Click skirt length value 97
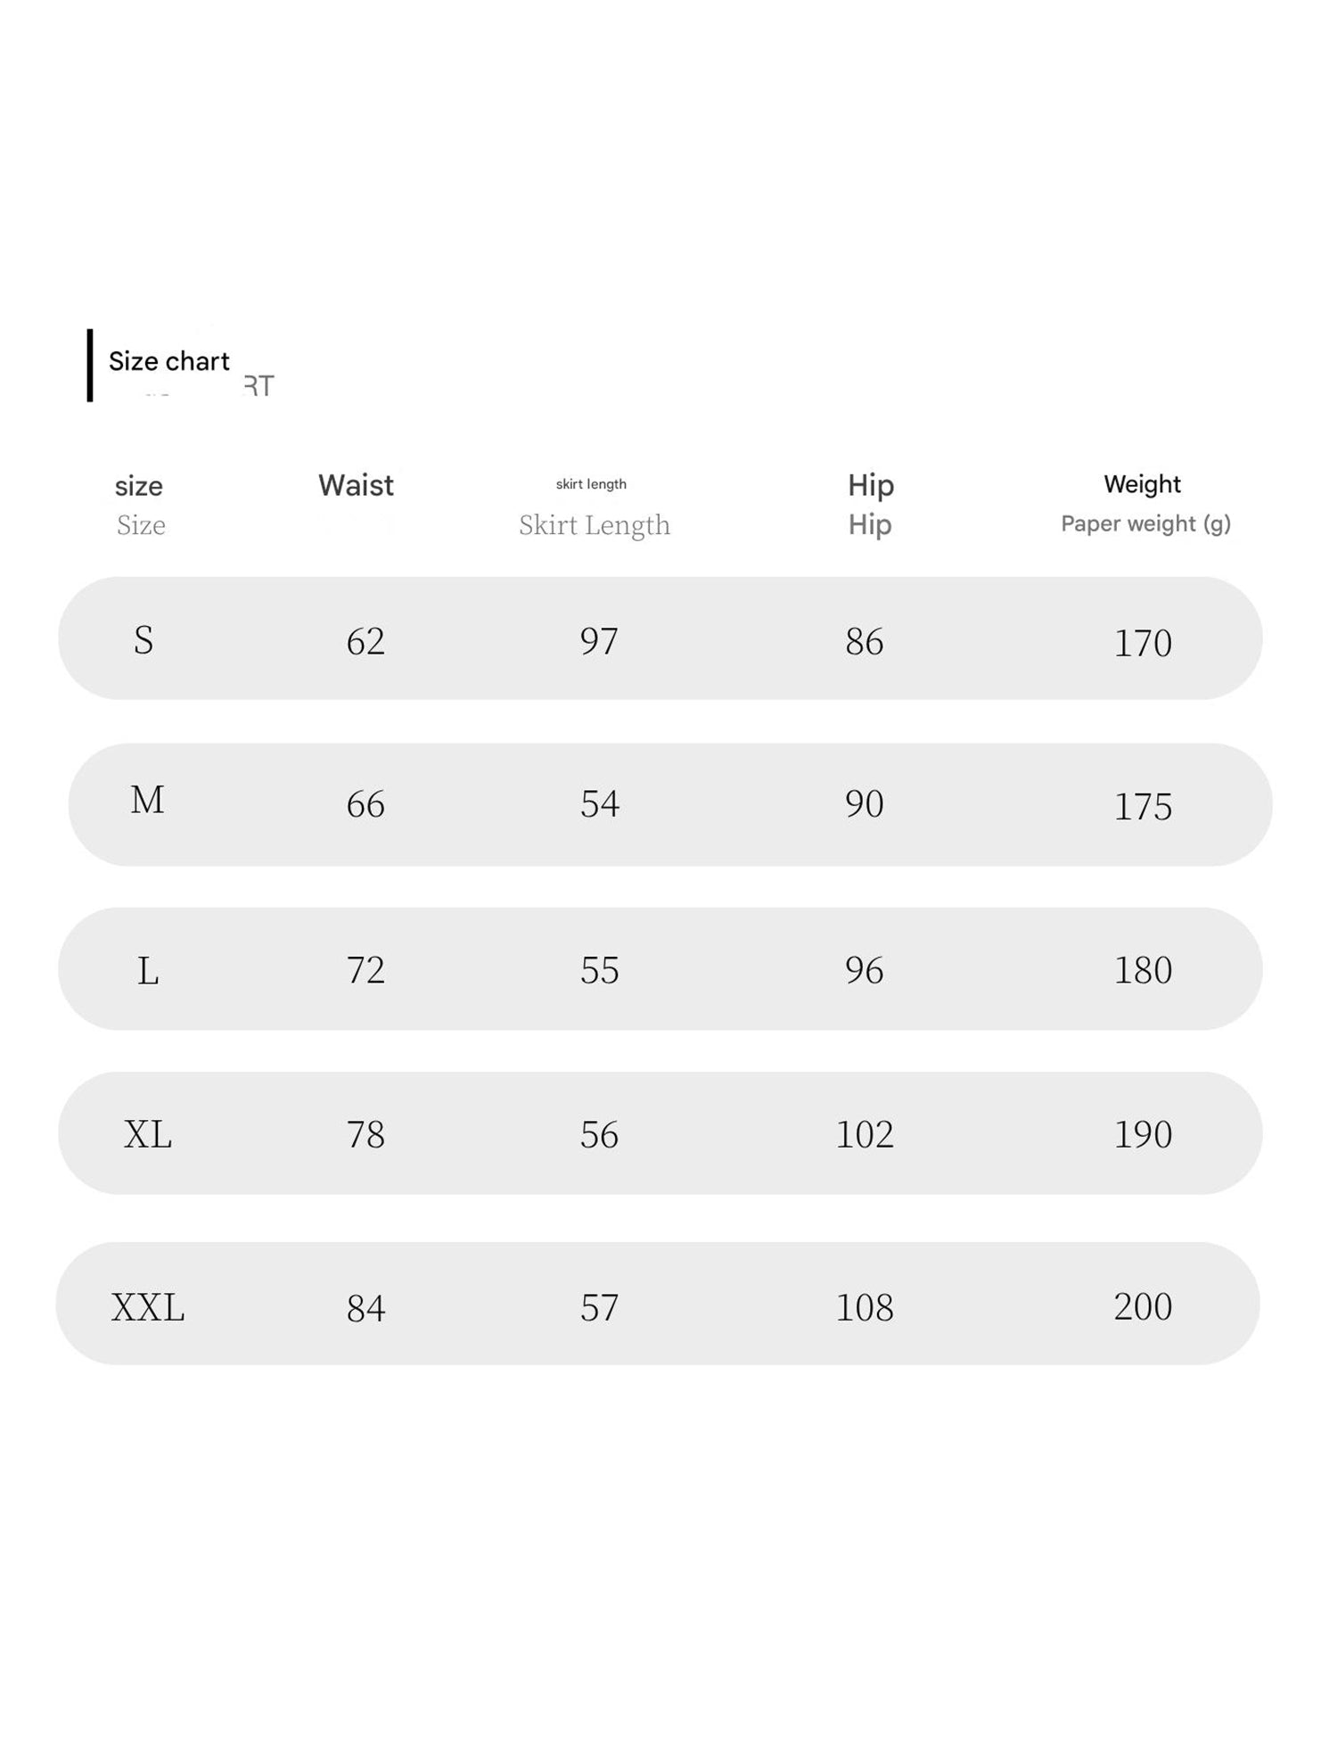The height and width of the screenshot is (1753, 1321). (599, 641)
